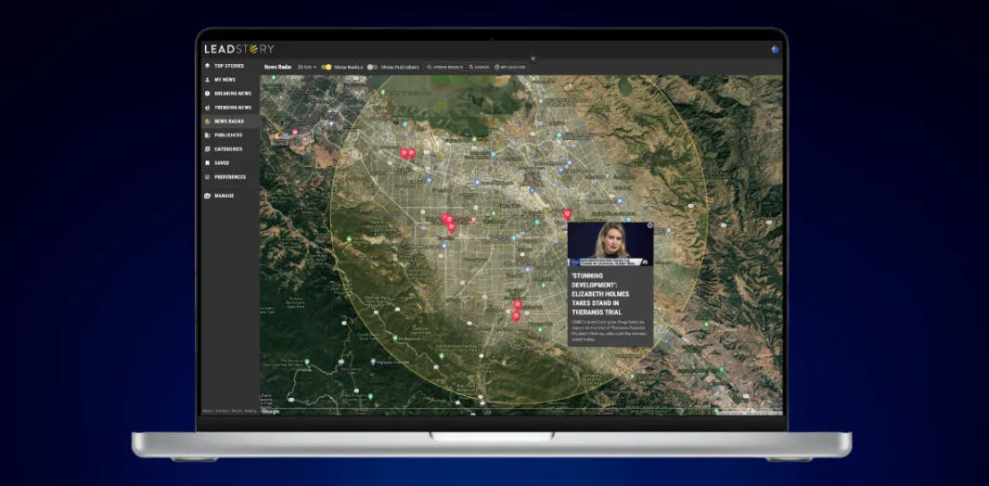Click the Top Stories icon
Screen dimensions: 989x486
coord(208,66)
